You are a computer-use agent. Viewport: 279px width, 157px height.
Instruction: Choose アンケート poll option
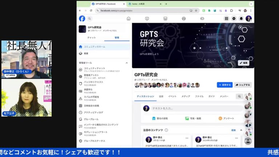[x=226, y=118]
